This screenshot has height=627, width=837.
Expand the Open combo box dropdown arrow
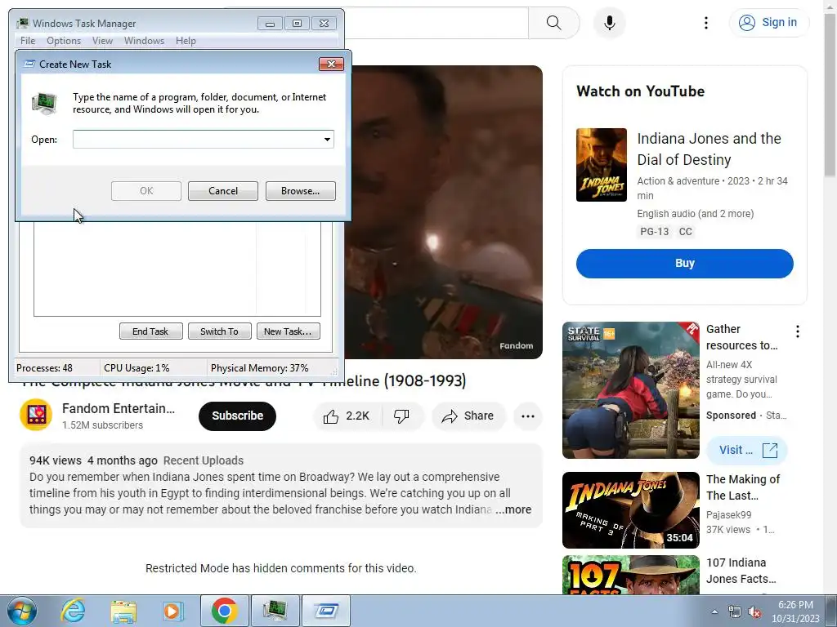pos(327,139)
